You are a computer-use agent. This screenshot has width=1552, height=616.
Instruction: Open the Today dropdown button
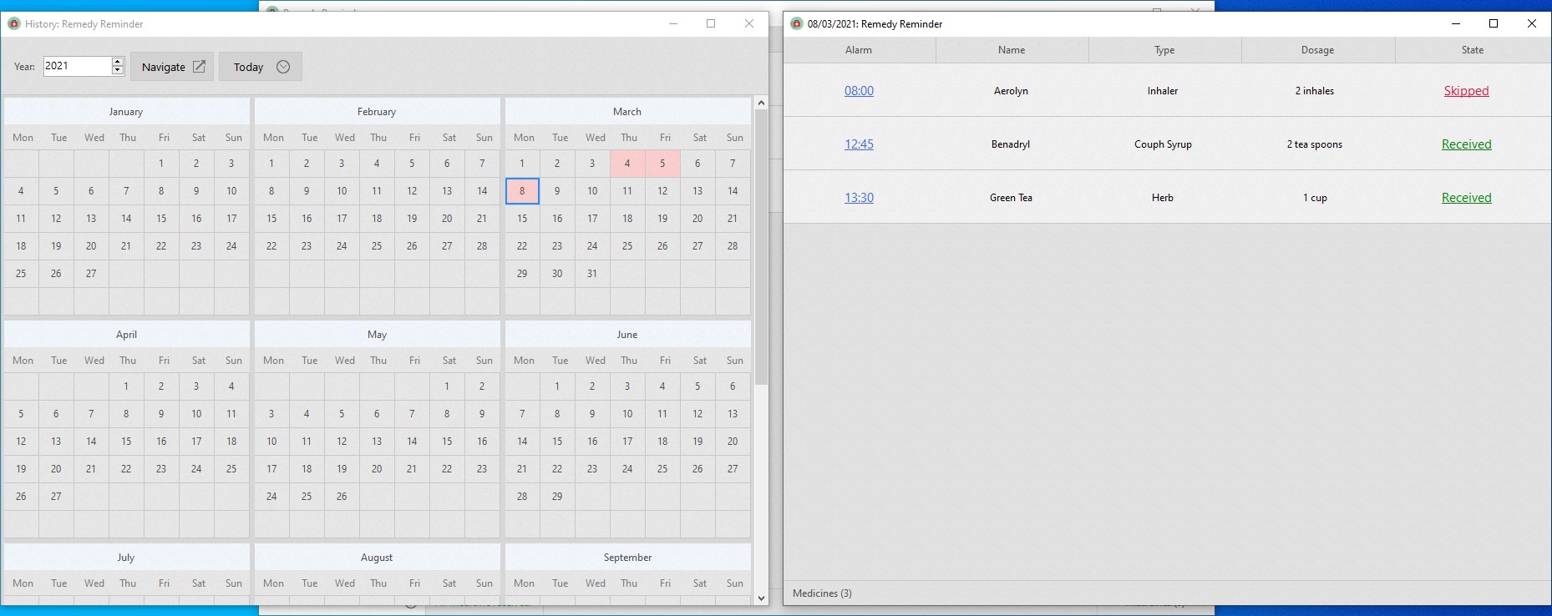point(261,67)
